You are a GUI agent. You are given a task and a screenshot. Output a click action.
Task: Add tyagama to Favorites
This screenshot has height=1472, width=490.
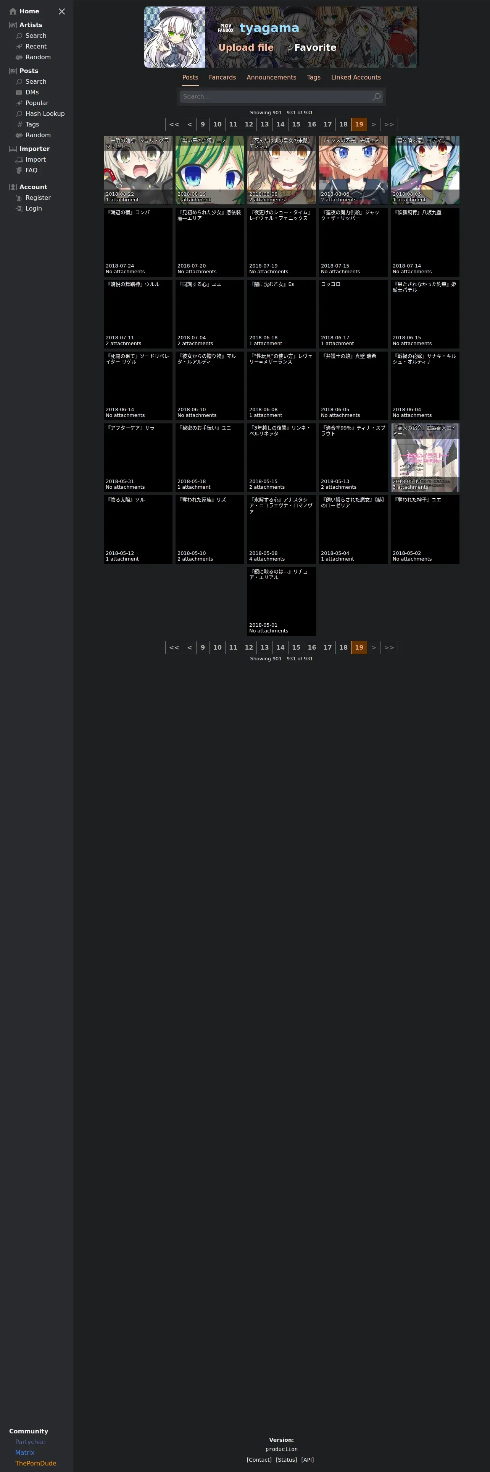[x=311, y=47]
